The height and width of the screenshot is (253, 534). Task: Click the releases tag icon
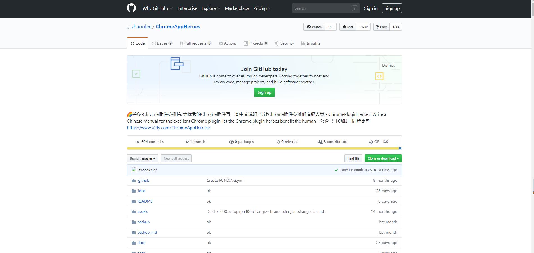pos(278,142)
